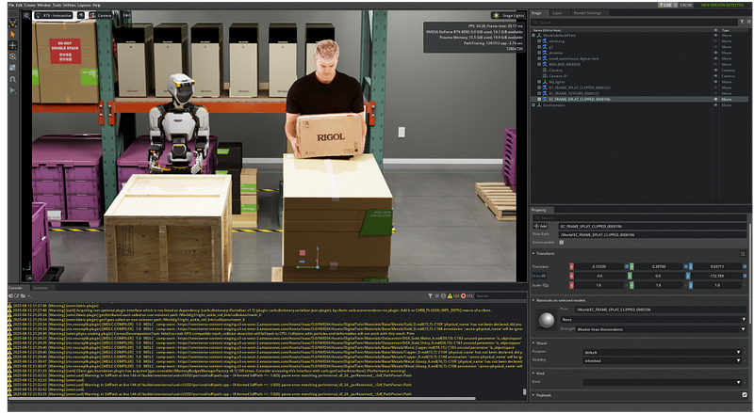Expand the tienkung prim node

(539, 40)
